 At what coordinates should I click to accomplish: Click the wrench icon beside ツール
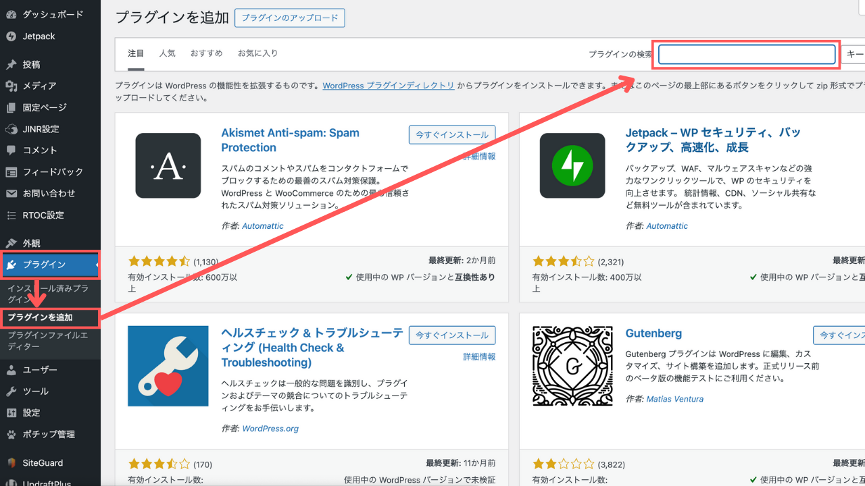[x=11, y=391]
